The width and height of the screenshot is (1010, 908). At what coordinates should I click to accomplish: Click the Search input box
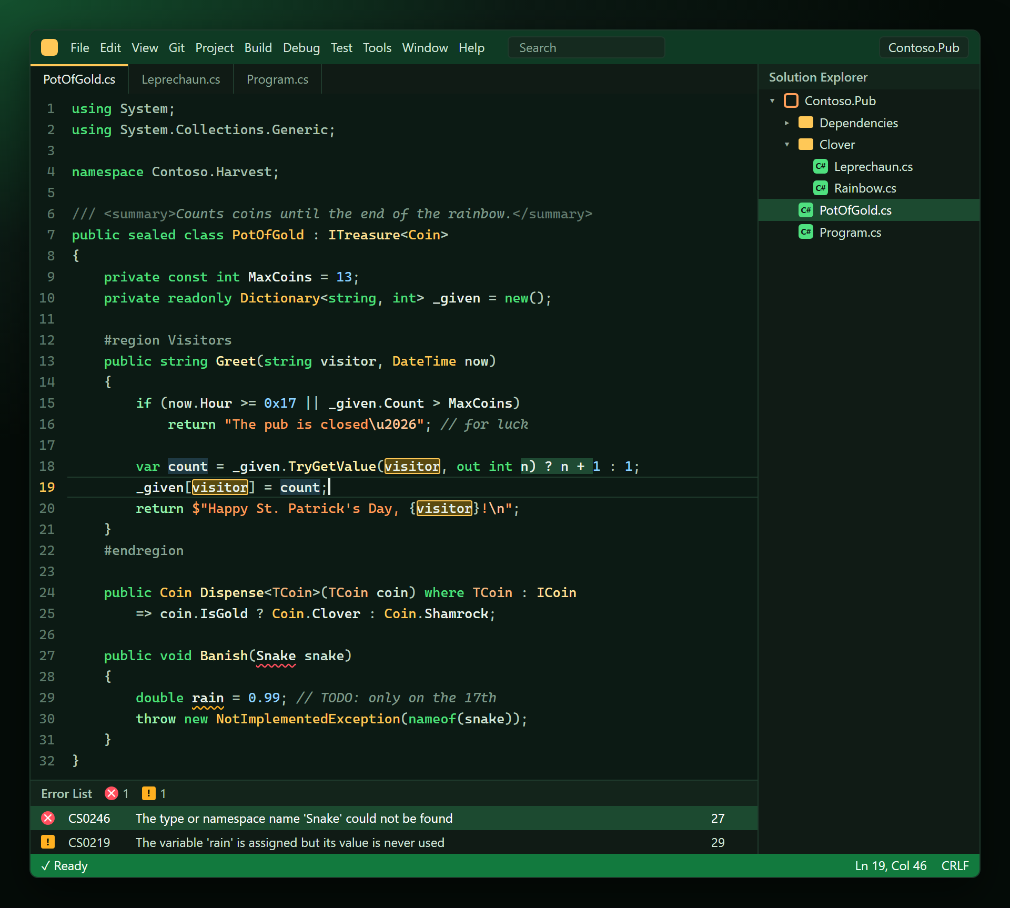click(x=587, y=48)
